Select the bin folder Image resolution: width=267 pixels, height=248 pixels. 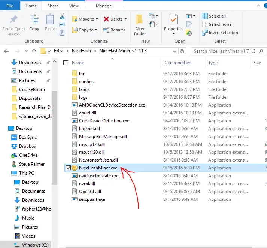point(82,74)
